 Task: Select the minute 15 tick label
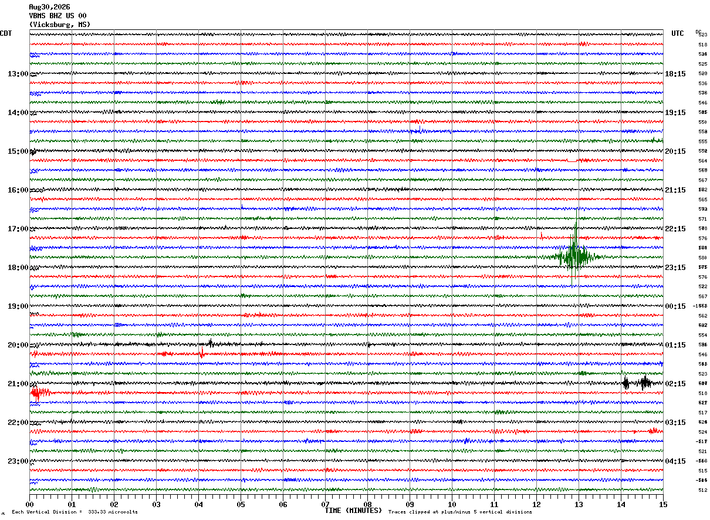pyautogui.click(x=663, y=504)
